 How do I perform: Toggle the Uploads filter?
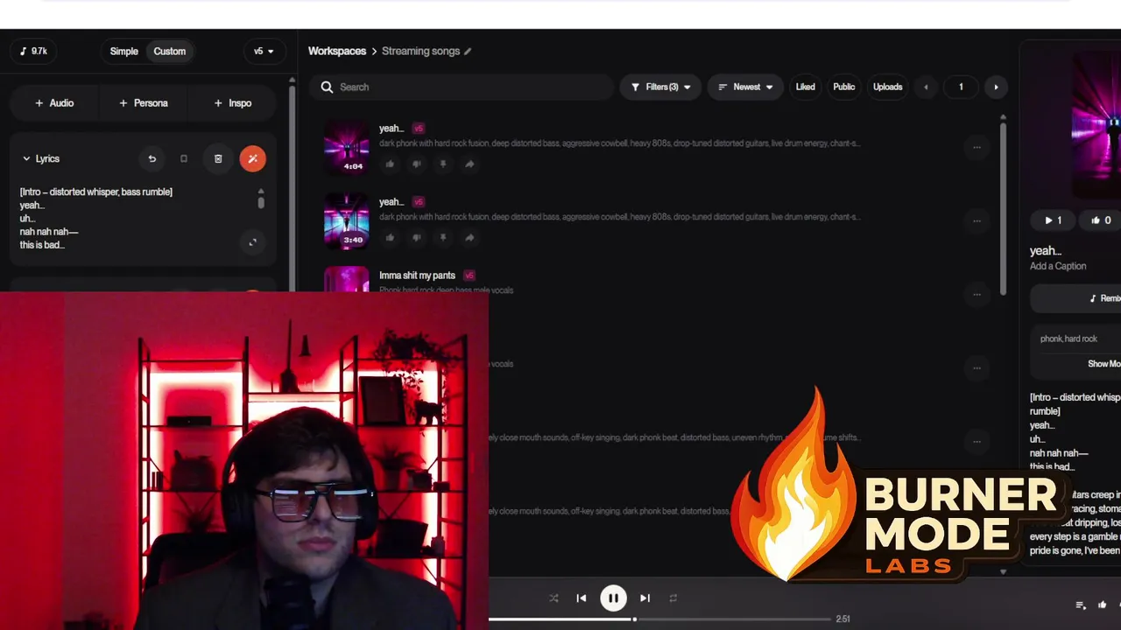tap(887, 87)
